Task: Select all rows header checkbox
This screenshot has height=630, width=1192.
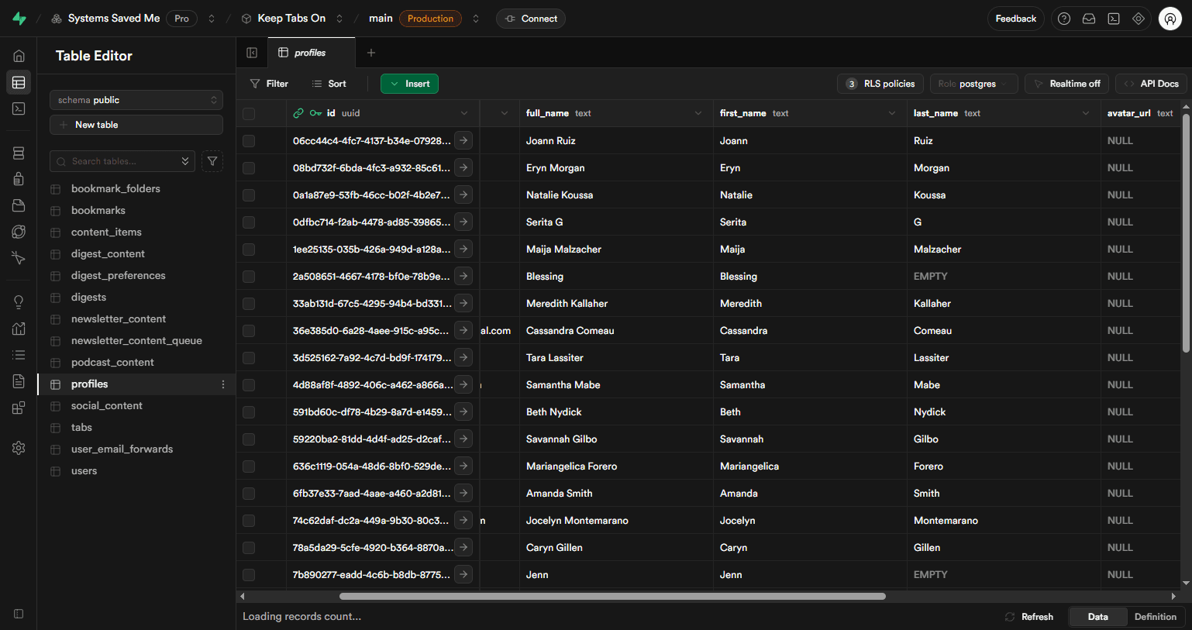Action: pos(249,114)
